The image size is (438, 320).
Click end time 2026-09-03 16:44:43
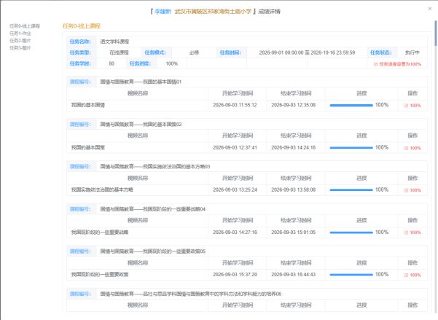(x=294, y=275)
